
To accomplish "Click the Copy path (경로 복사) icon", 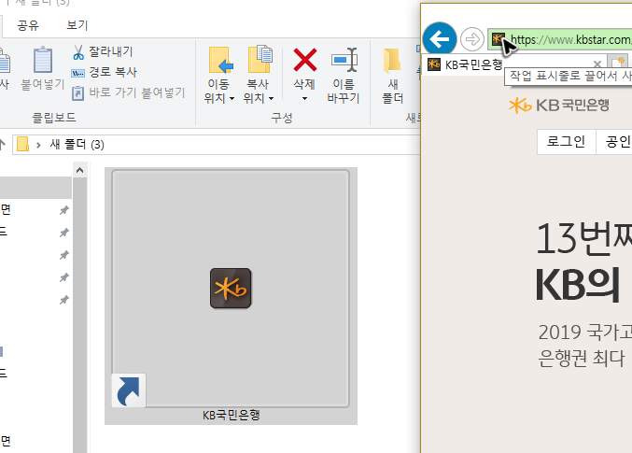I will (77, 73).
